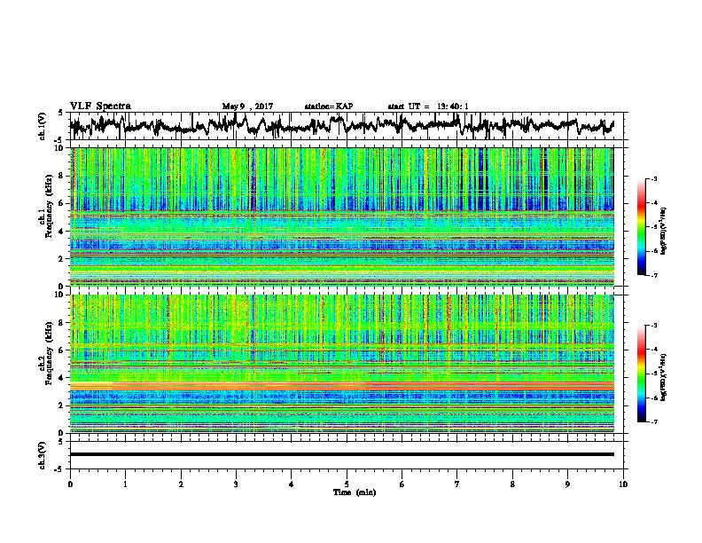Click the ch.1 spectrogram color scale bar

point(641,226)
